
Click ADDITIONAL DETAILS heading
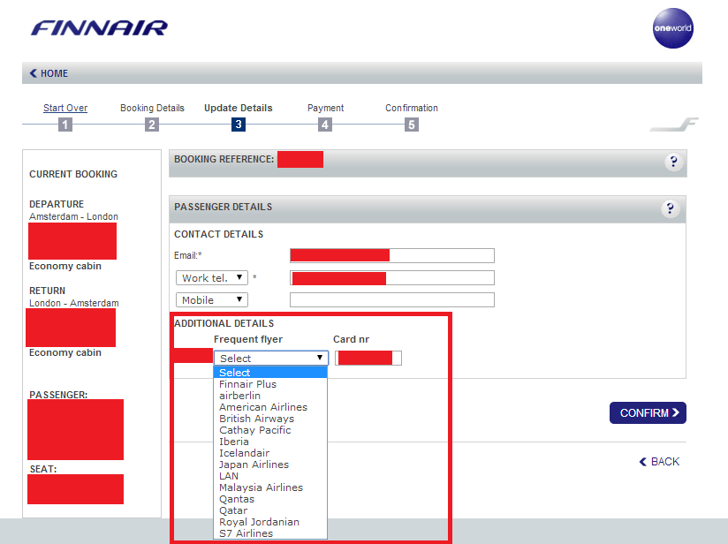(224, 323)
